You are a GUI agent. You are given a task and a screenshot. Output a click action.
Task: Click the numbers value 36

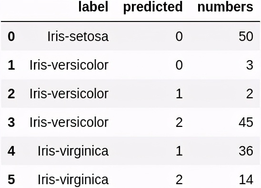pos(246,151)
